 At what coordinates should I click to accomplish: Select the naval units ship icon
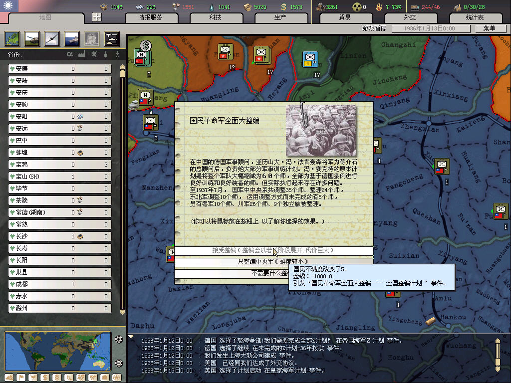71,38
